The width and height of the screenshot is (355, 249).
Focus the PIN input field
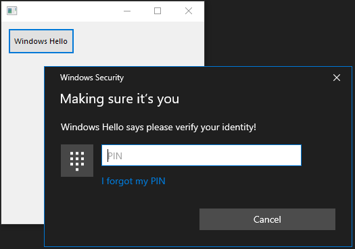202,155
